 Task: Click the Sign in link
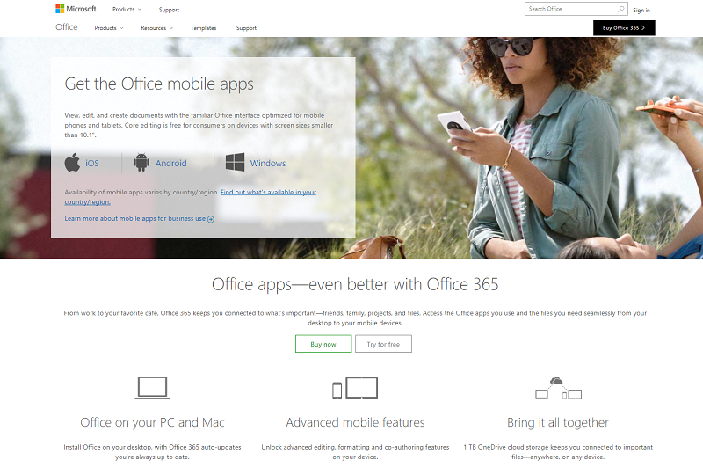click(641, 10)
